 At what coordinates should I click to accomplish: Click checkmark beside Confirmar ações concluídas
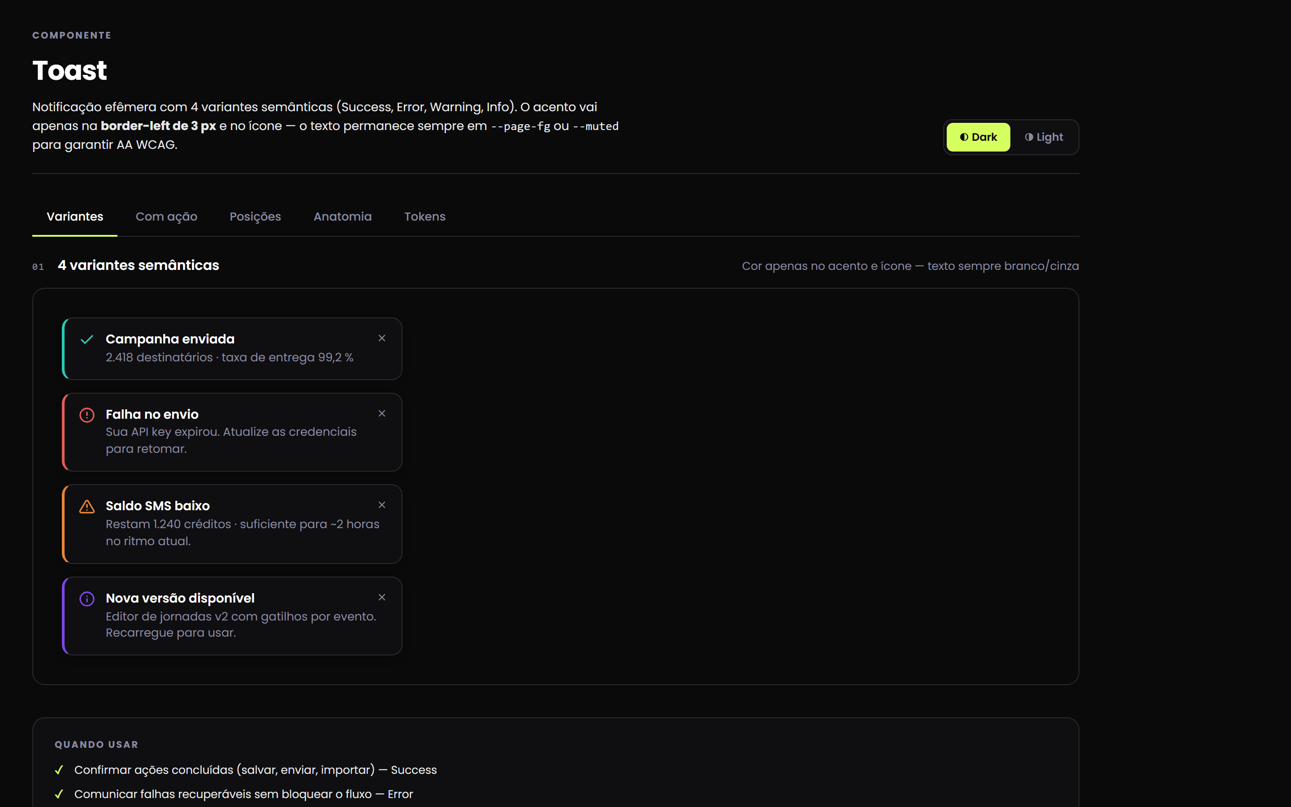59,770
